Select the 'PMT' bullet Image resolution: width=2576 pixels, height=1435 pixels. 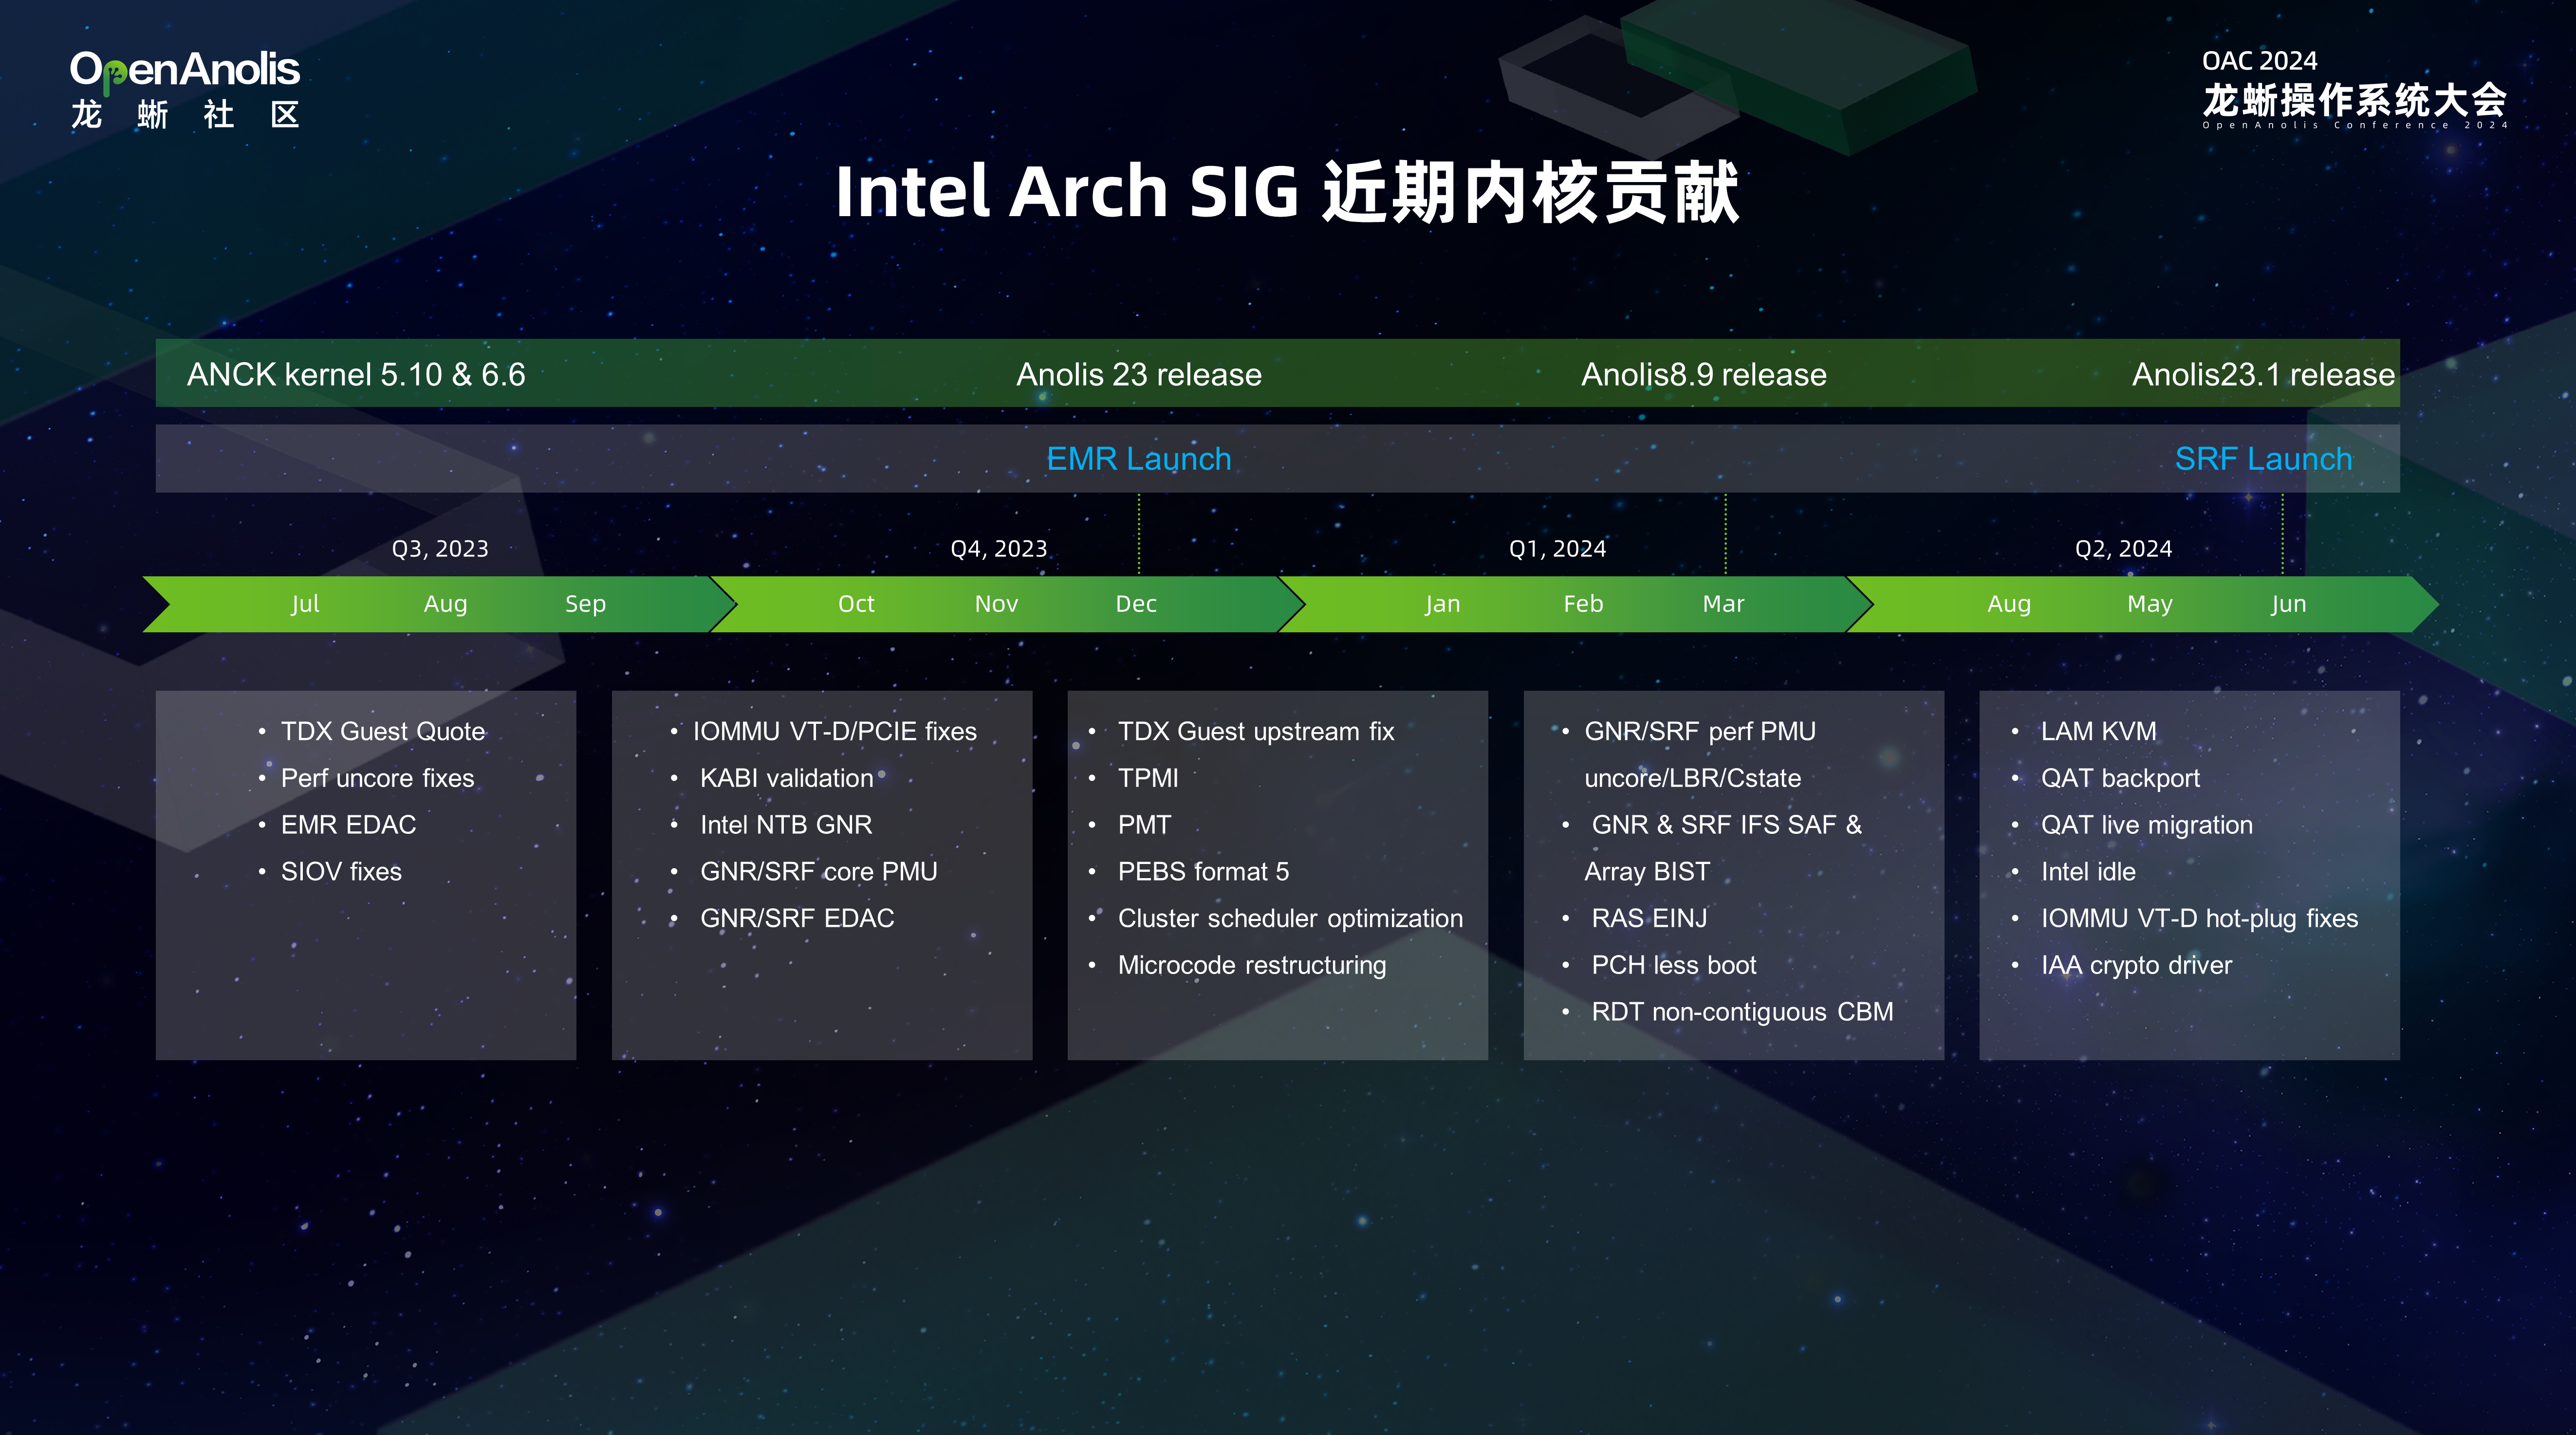click(1144, 825)
